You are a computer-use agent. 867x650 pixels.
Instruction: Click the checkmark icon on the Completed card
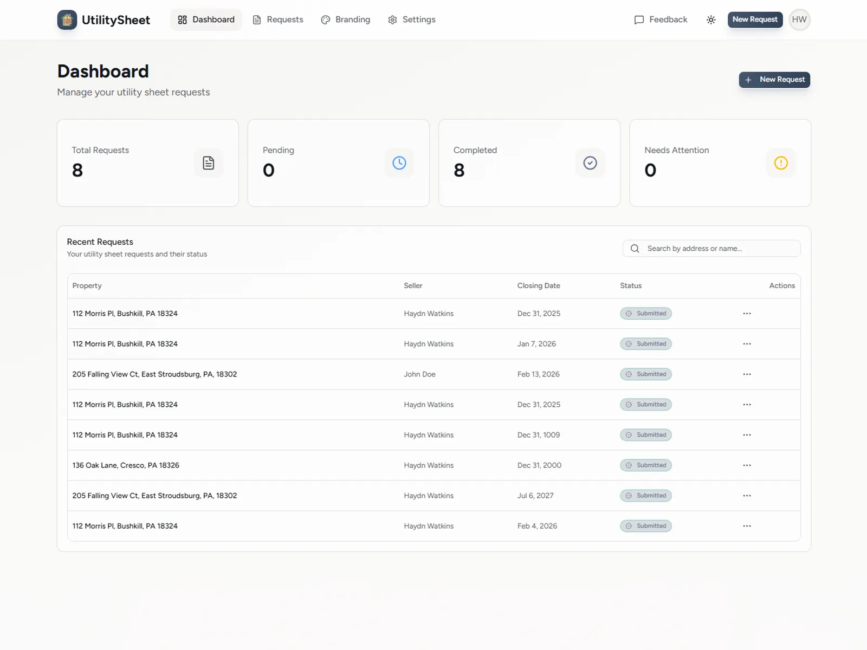click(590, 163)
